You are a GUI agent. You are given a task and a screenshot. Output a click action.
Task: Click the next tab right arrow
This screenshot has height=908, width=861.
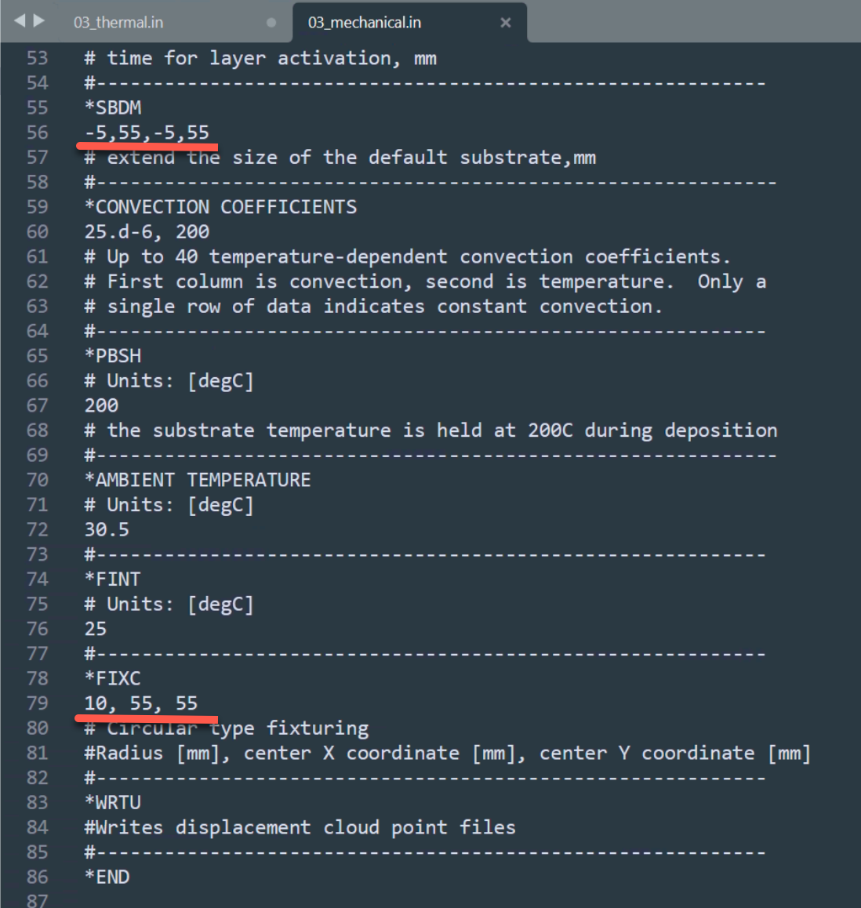39,21
